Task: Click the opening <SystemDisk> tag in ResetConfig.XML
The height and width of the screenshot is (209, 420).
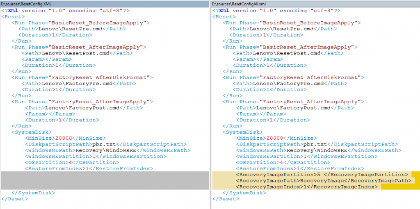Action: click(32, 132)
